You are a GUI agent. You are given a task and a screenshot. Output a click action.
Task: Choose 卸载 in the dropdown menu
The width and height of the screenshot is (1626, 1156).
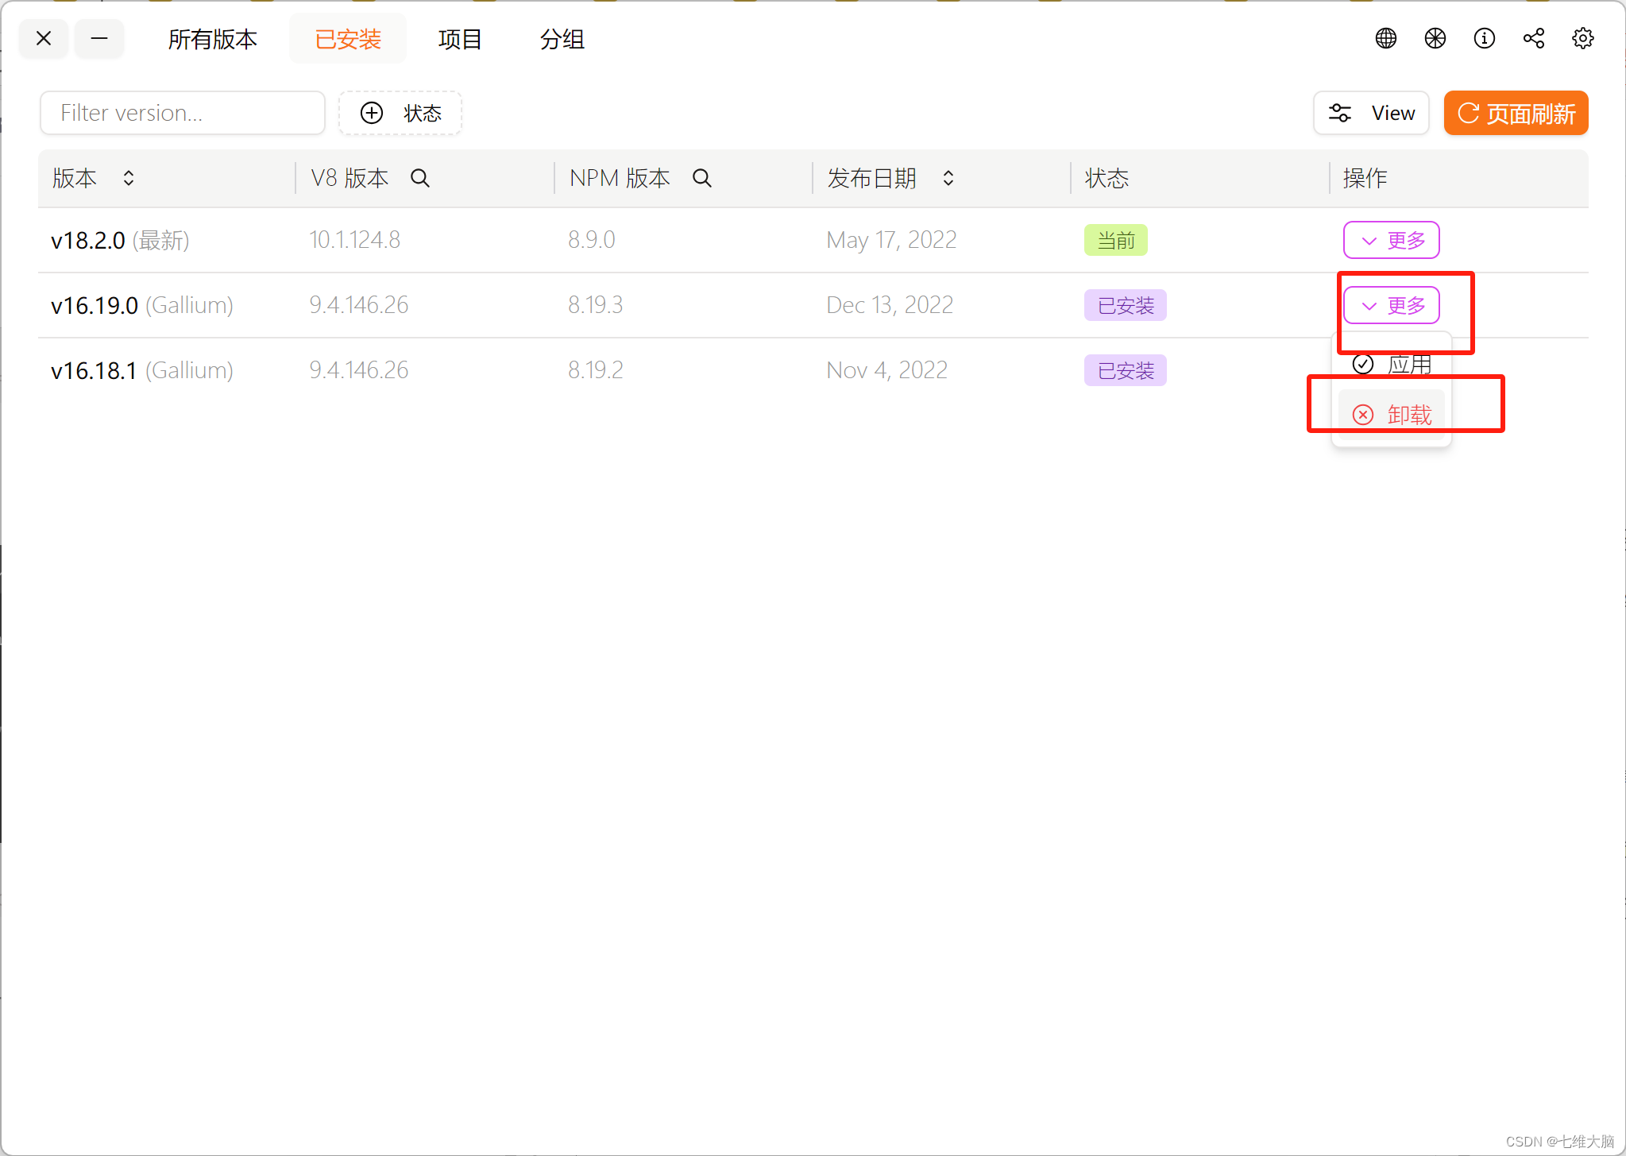tap(1391, 415)
